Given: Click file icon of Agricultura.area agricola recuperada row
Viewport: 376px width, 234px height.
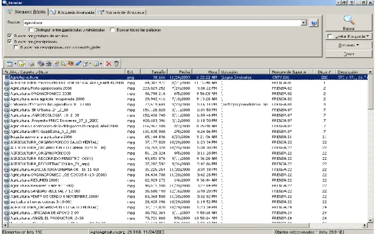Looking at the screenshot, I should click(x=6, y=99).
